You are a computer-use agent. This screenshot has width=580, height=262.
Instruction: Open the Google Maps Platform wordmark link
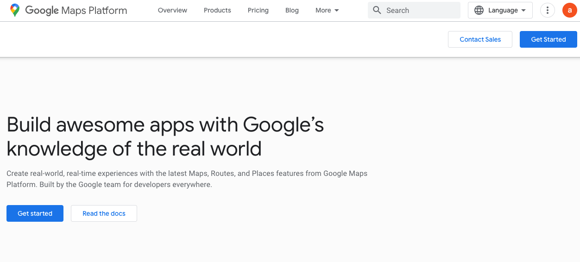76,10
